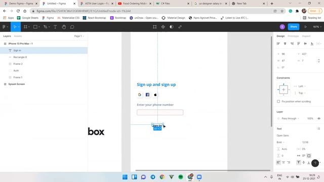324x182 pixels.
Task: Open the Design tab
Action: click(x=280, y=36)
